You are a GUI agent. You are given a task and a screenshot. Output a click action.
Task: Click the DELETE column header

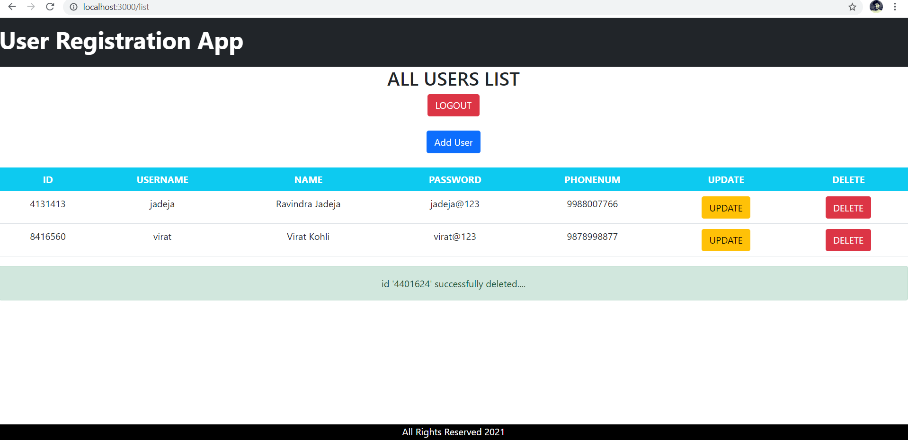tap(848, 180)
